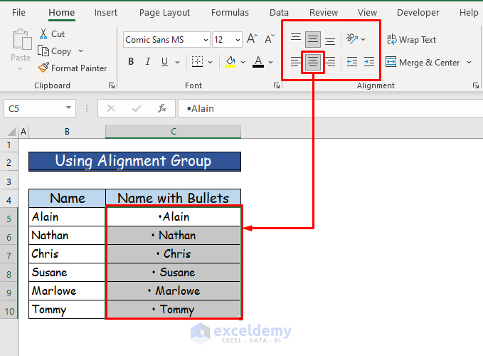
Task: Click the Select All corner triangle
Action: (11, 132)
